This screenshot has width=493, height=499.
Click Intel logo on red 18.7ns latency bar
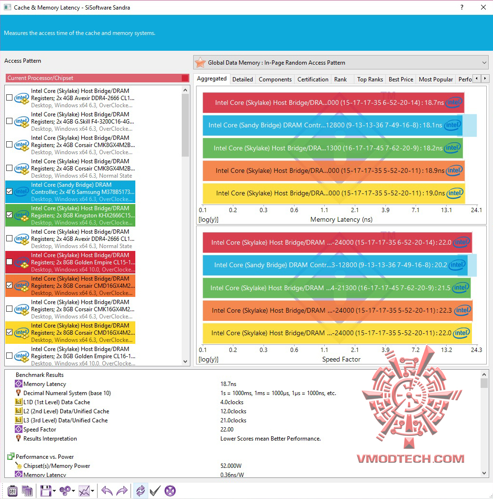(x=454, y=102)
